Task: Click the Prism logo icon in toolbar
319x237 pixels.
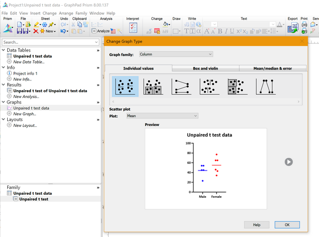Action: pyautogui.click(x=7, y=28)
